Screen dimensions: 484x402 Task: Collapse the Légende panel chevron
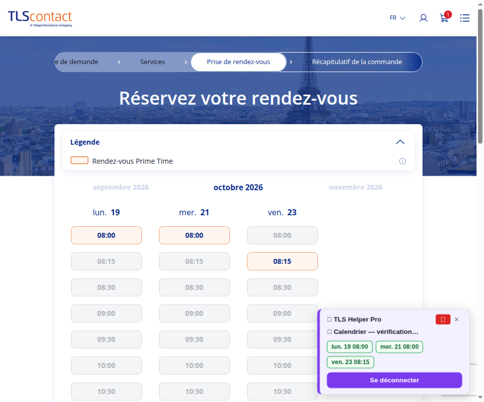(400, 142)
